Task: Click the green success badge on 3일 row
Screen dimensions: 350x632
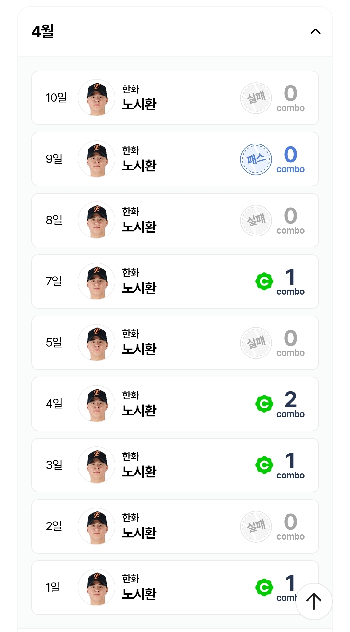Action: point(264,465)
